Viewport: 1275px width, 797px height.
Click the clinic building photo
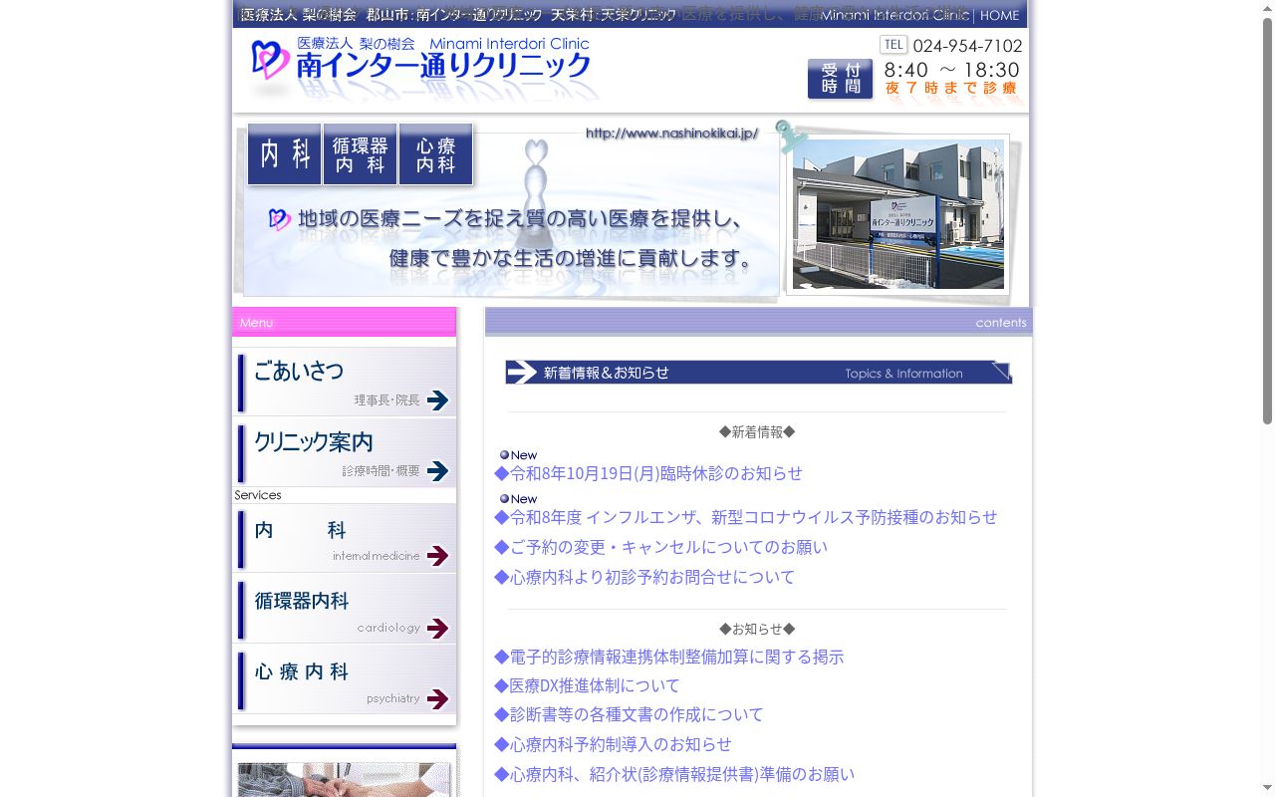[x=897, y=214]
